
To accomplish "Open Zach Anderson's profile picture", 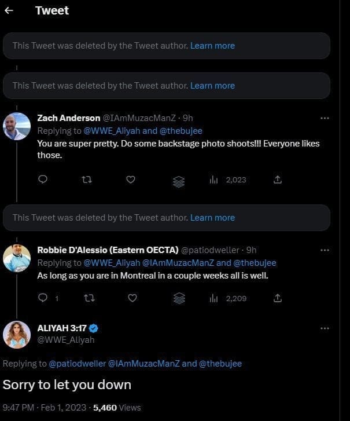I will pyautogui.click(x=17, y=126).
